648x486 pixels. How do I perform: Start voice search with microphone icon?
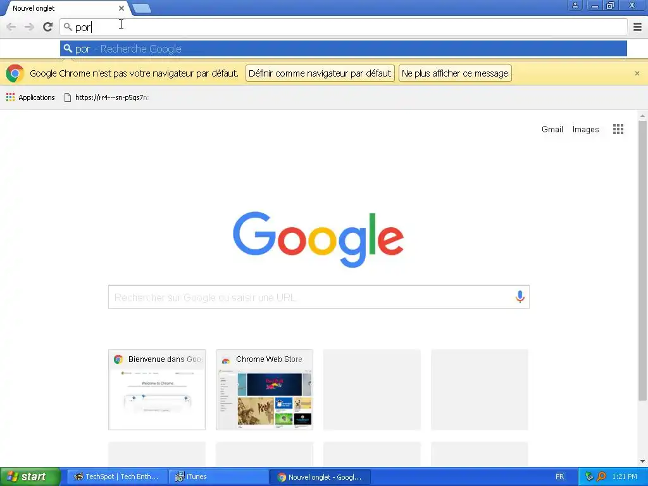pos(520,297)
